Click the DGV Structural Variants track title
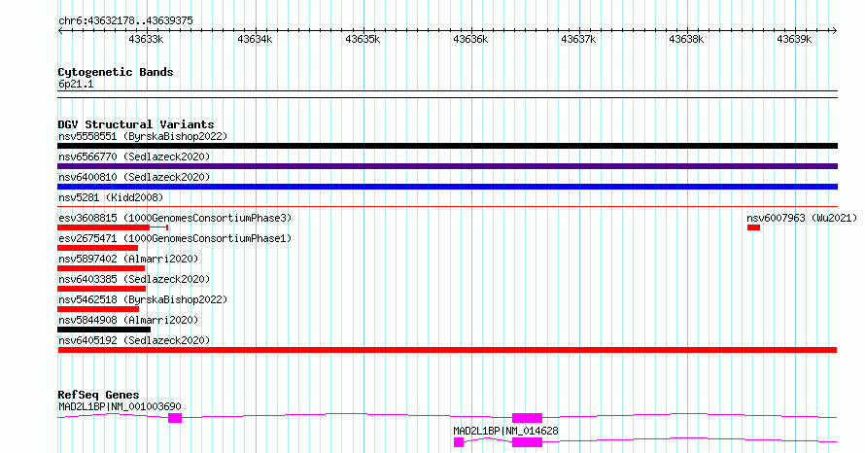 click(x=136, y=124)
